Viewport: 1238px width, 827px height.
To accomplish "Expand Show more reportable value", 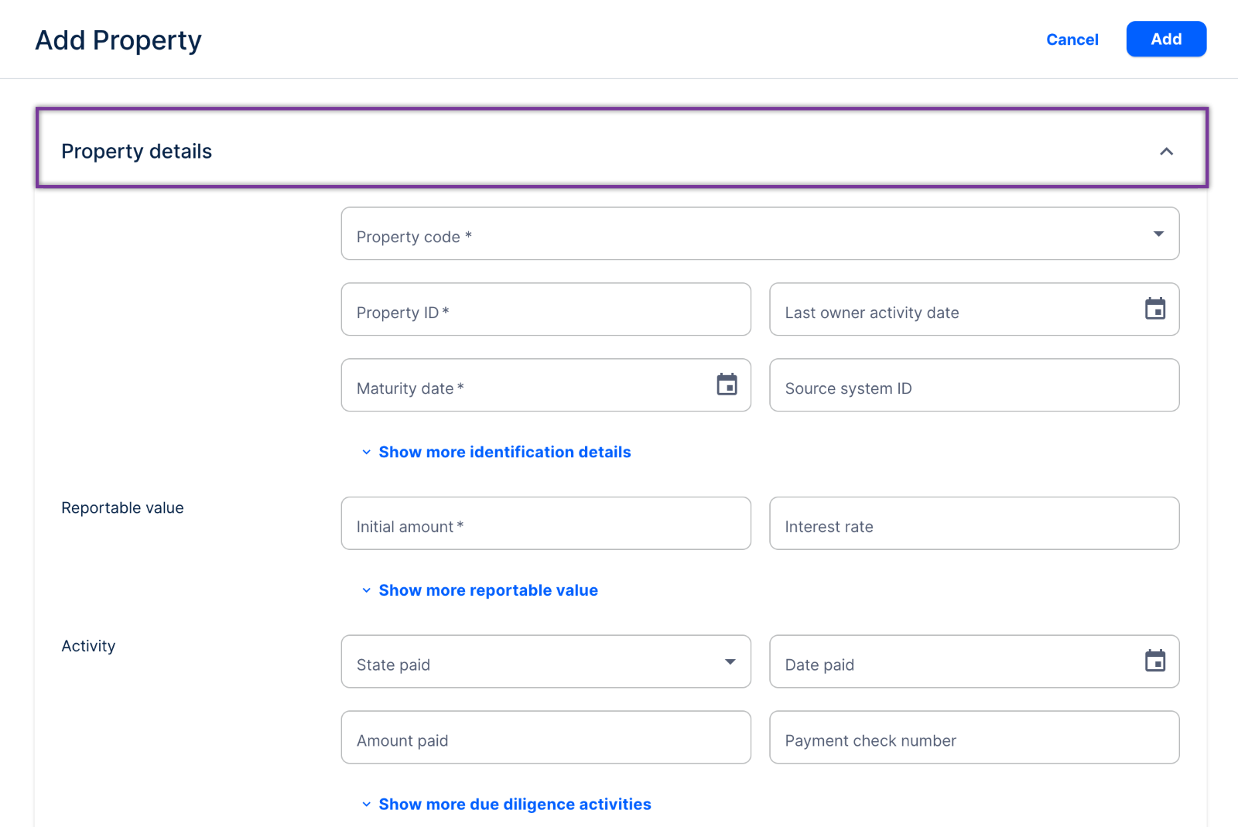I will click(487, 590).
